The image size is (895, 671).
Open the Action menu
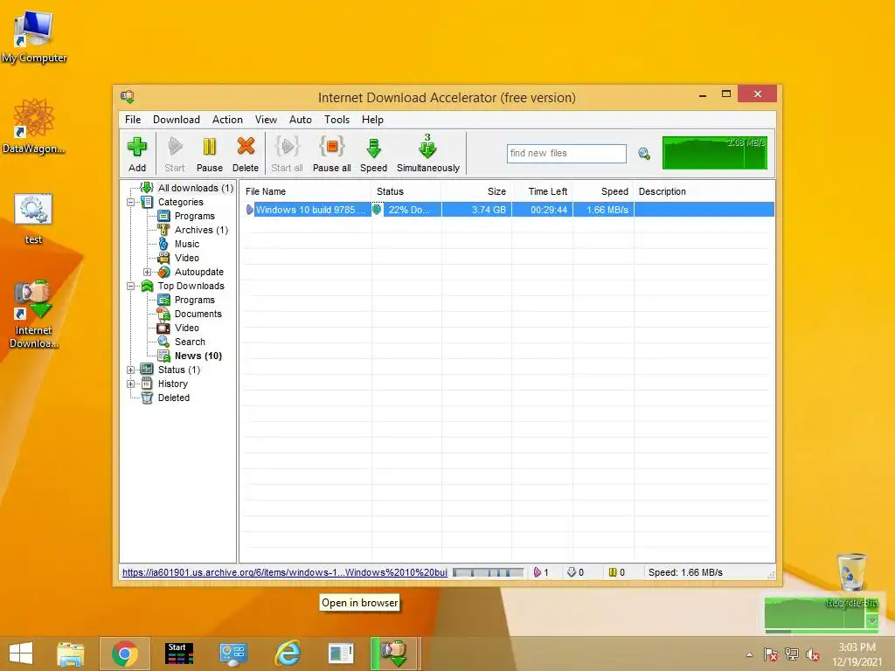click(x=227, y=119)
